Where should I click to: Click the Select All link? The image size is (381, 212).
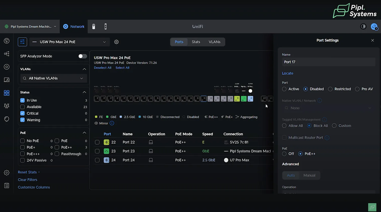point(122,68)
